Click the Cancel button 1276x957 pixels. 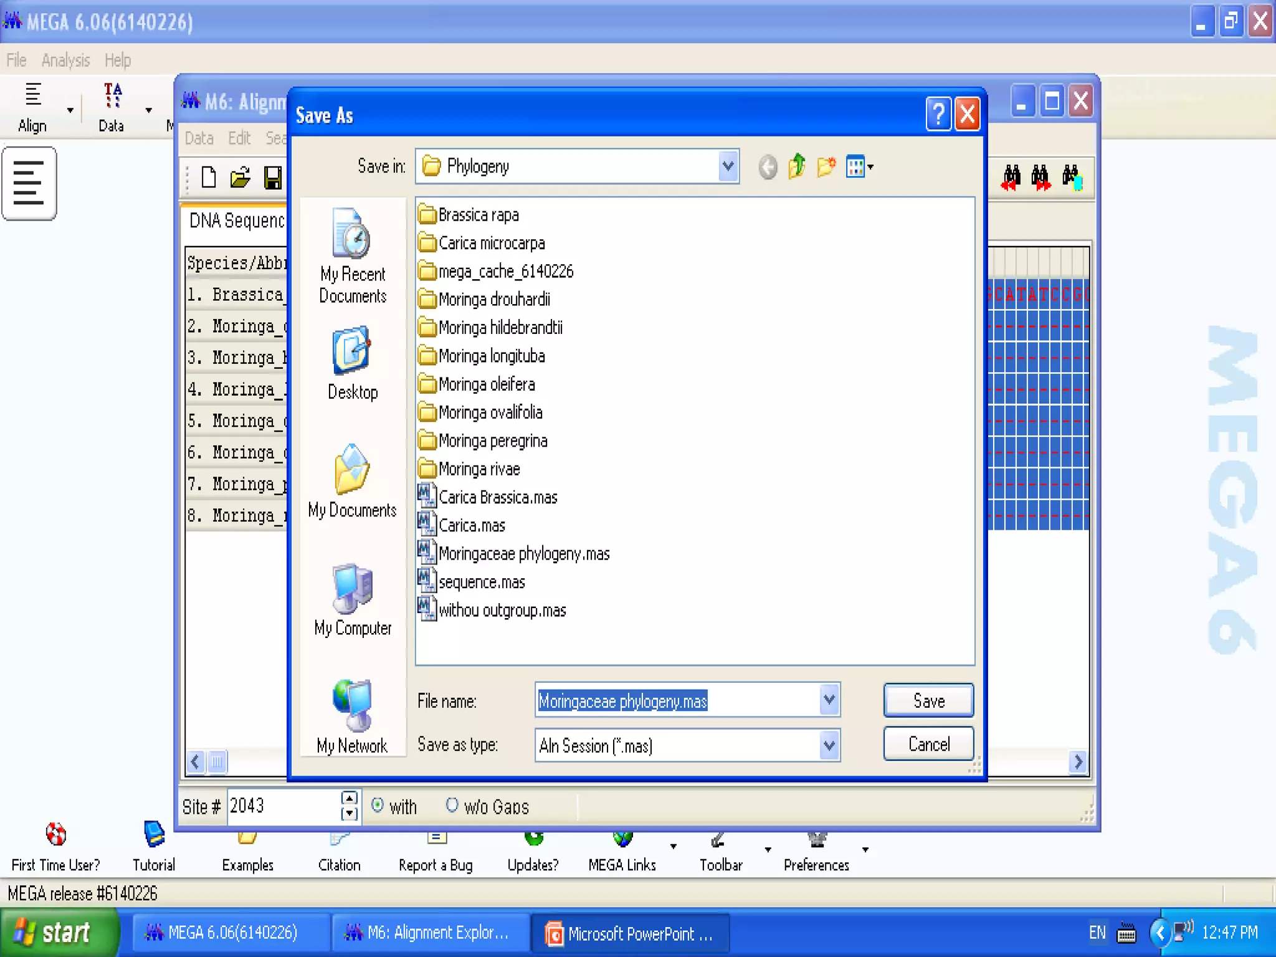928,744
